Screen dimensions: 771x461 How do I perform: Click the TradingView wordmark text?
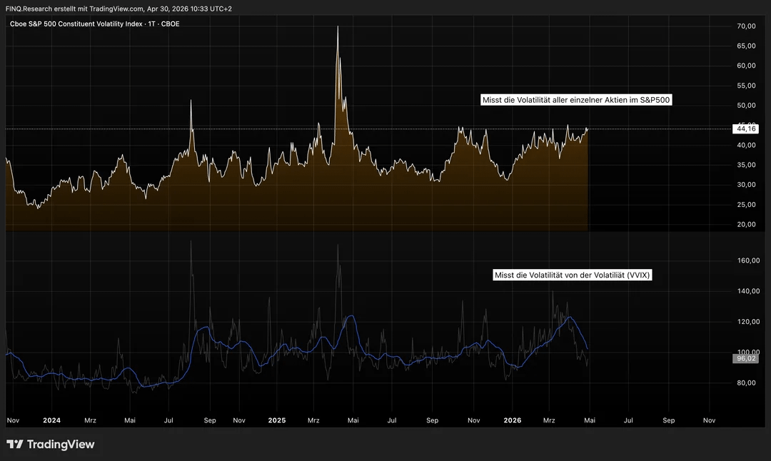click(60, 445)
